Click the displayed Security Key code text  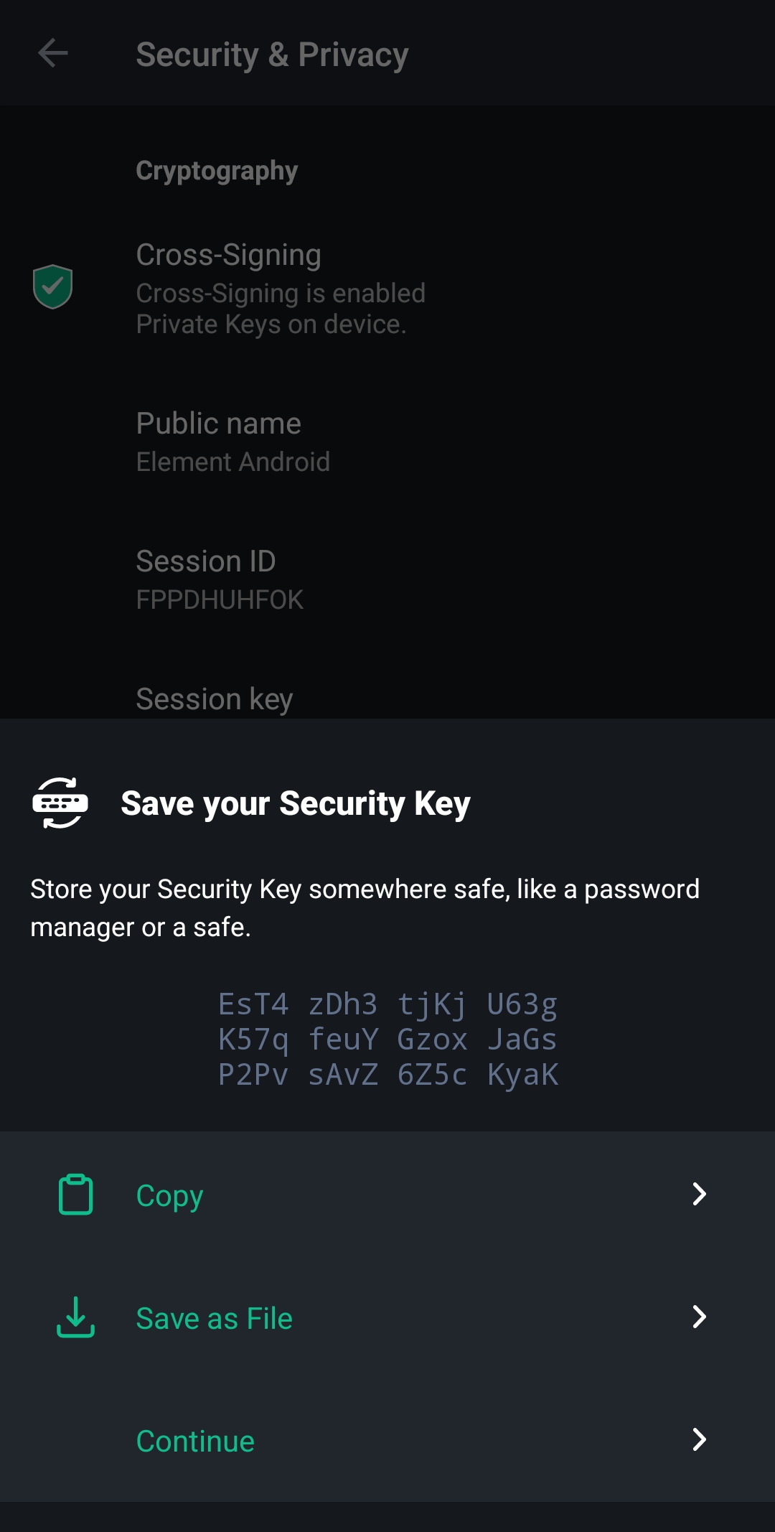(387, 1039)
